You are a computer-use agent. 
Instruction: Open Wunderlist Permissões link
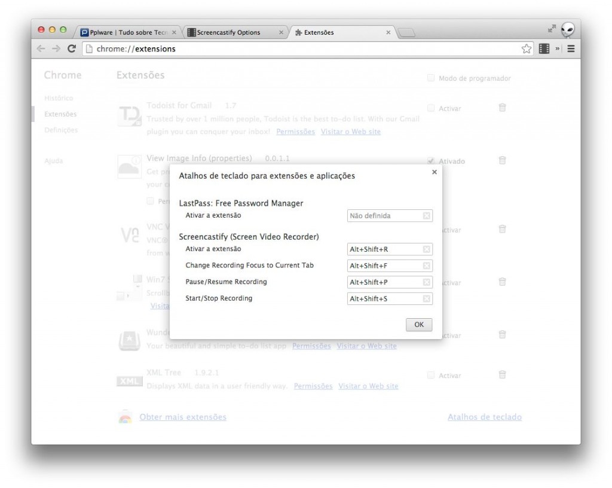[x=311, y=346]
